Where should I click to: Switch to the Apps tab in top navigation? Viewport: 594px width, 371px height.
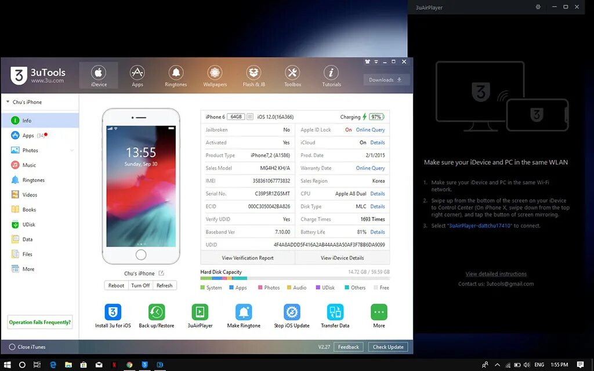tap(137, 76)
